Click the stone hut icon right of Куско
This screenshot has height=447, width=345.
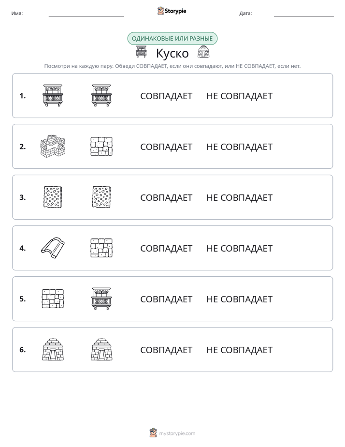[203, 52]
